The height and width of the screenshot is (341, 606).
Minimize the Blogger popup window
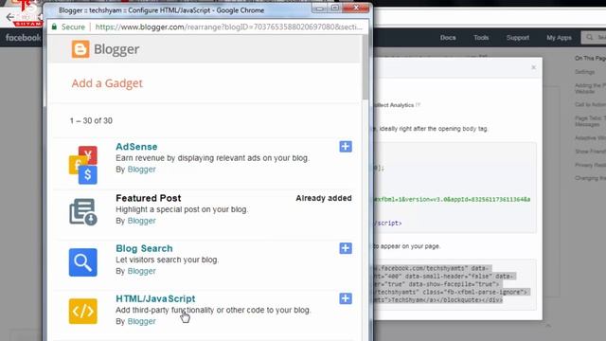pyautogui.click(x=320, y=9)
